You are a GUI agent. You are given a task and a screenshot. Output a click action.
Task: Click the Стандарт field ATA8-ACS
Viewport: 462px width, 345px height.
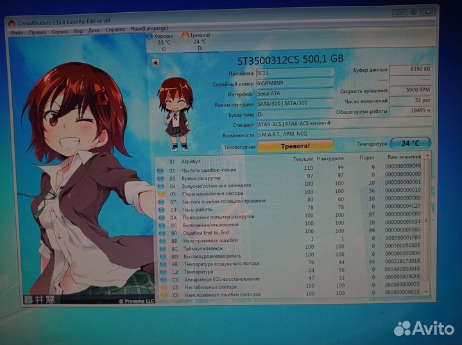(x=344, y=124)
